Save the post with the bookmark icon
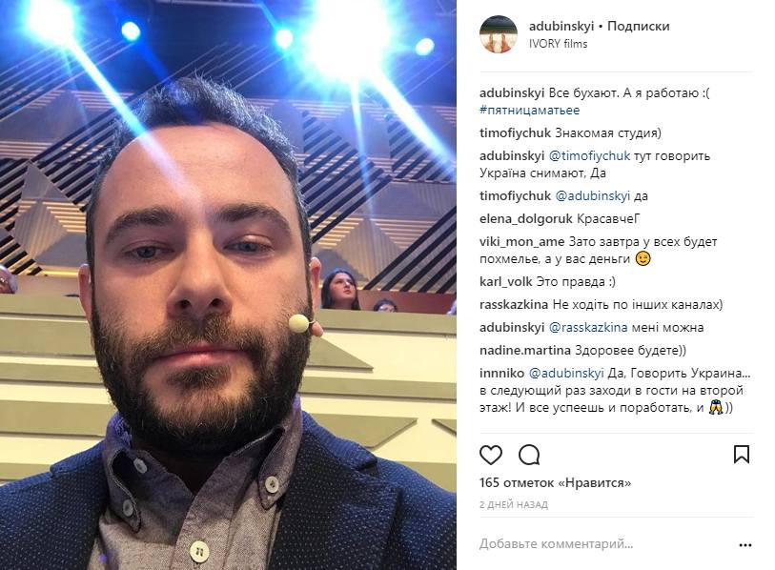Image resolution: width=775 pixels, height=570 pixels. tap(742, 455)
